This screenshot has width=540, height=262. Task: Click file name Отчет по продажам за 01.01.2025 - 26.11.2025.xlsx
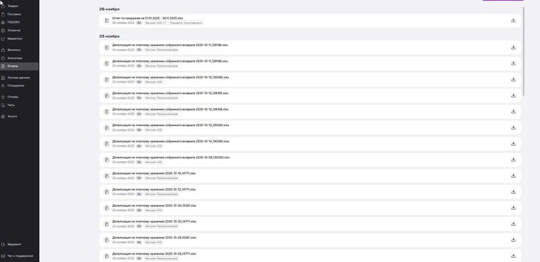tap(148, 18)
